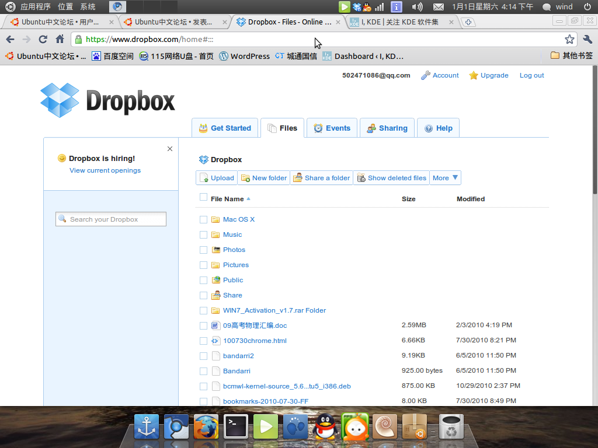Click the Photos folder icon

pos(215,250)
